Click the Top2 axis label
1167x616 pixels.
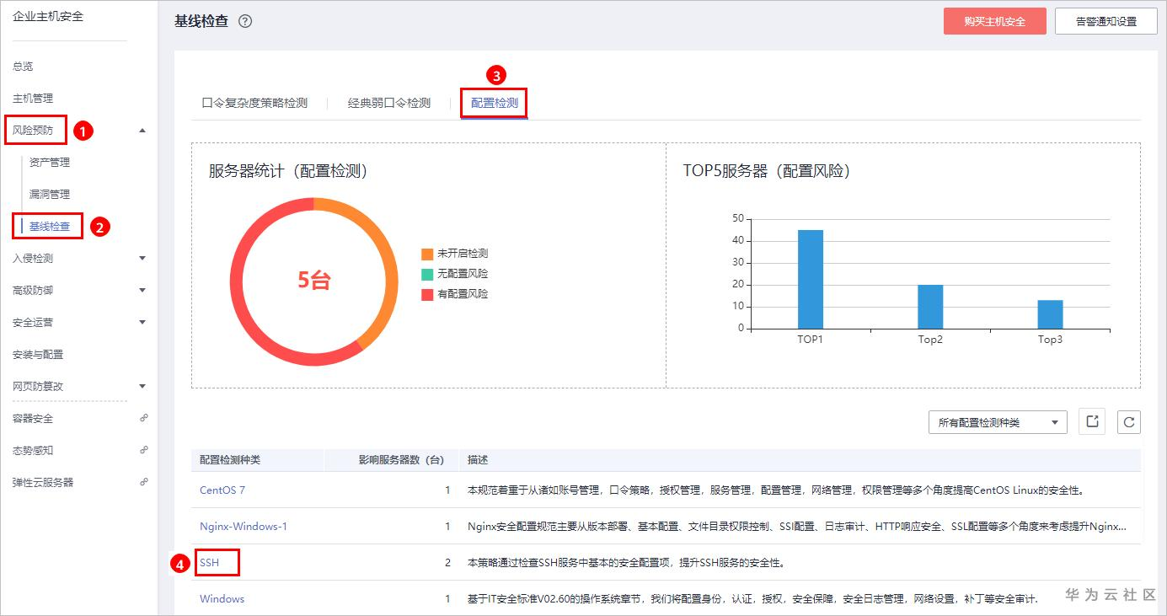point(930,340)
